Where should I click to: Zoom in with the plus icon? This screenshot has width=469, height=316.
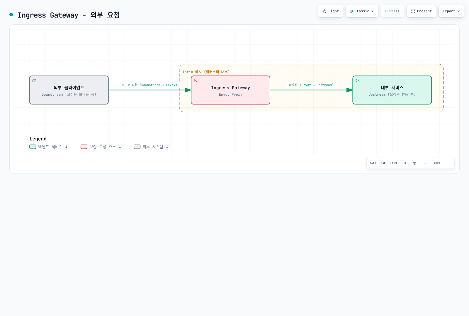[x=449, y=163]
